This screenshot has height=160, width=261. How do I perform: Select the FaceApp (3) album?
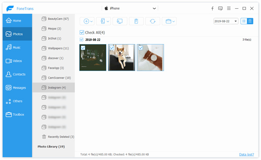click(x=54, y=68)
